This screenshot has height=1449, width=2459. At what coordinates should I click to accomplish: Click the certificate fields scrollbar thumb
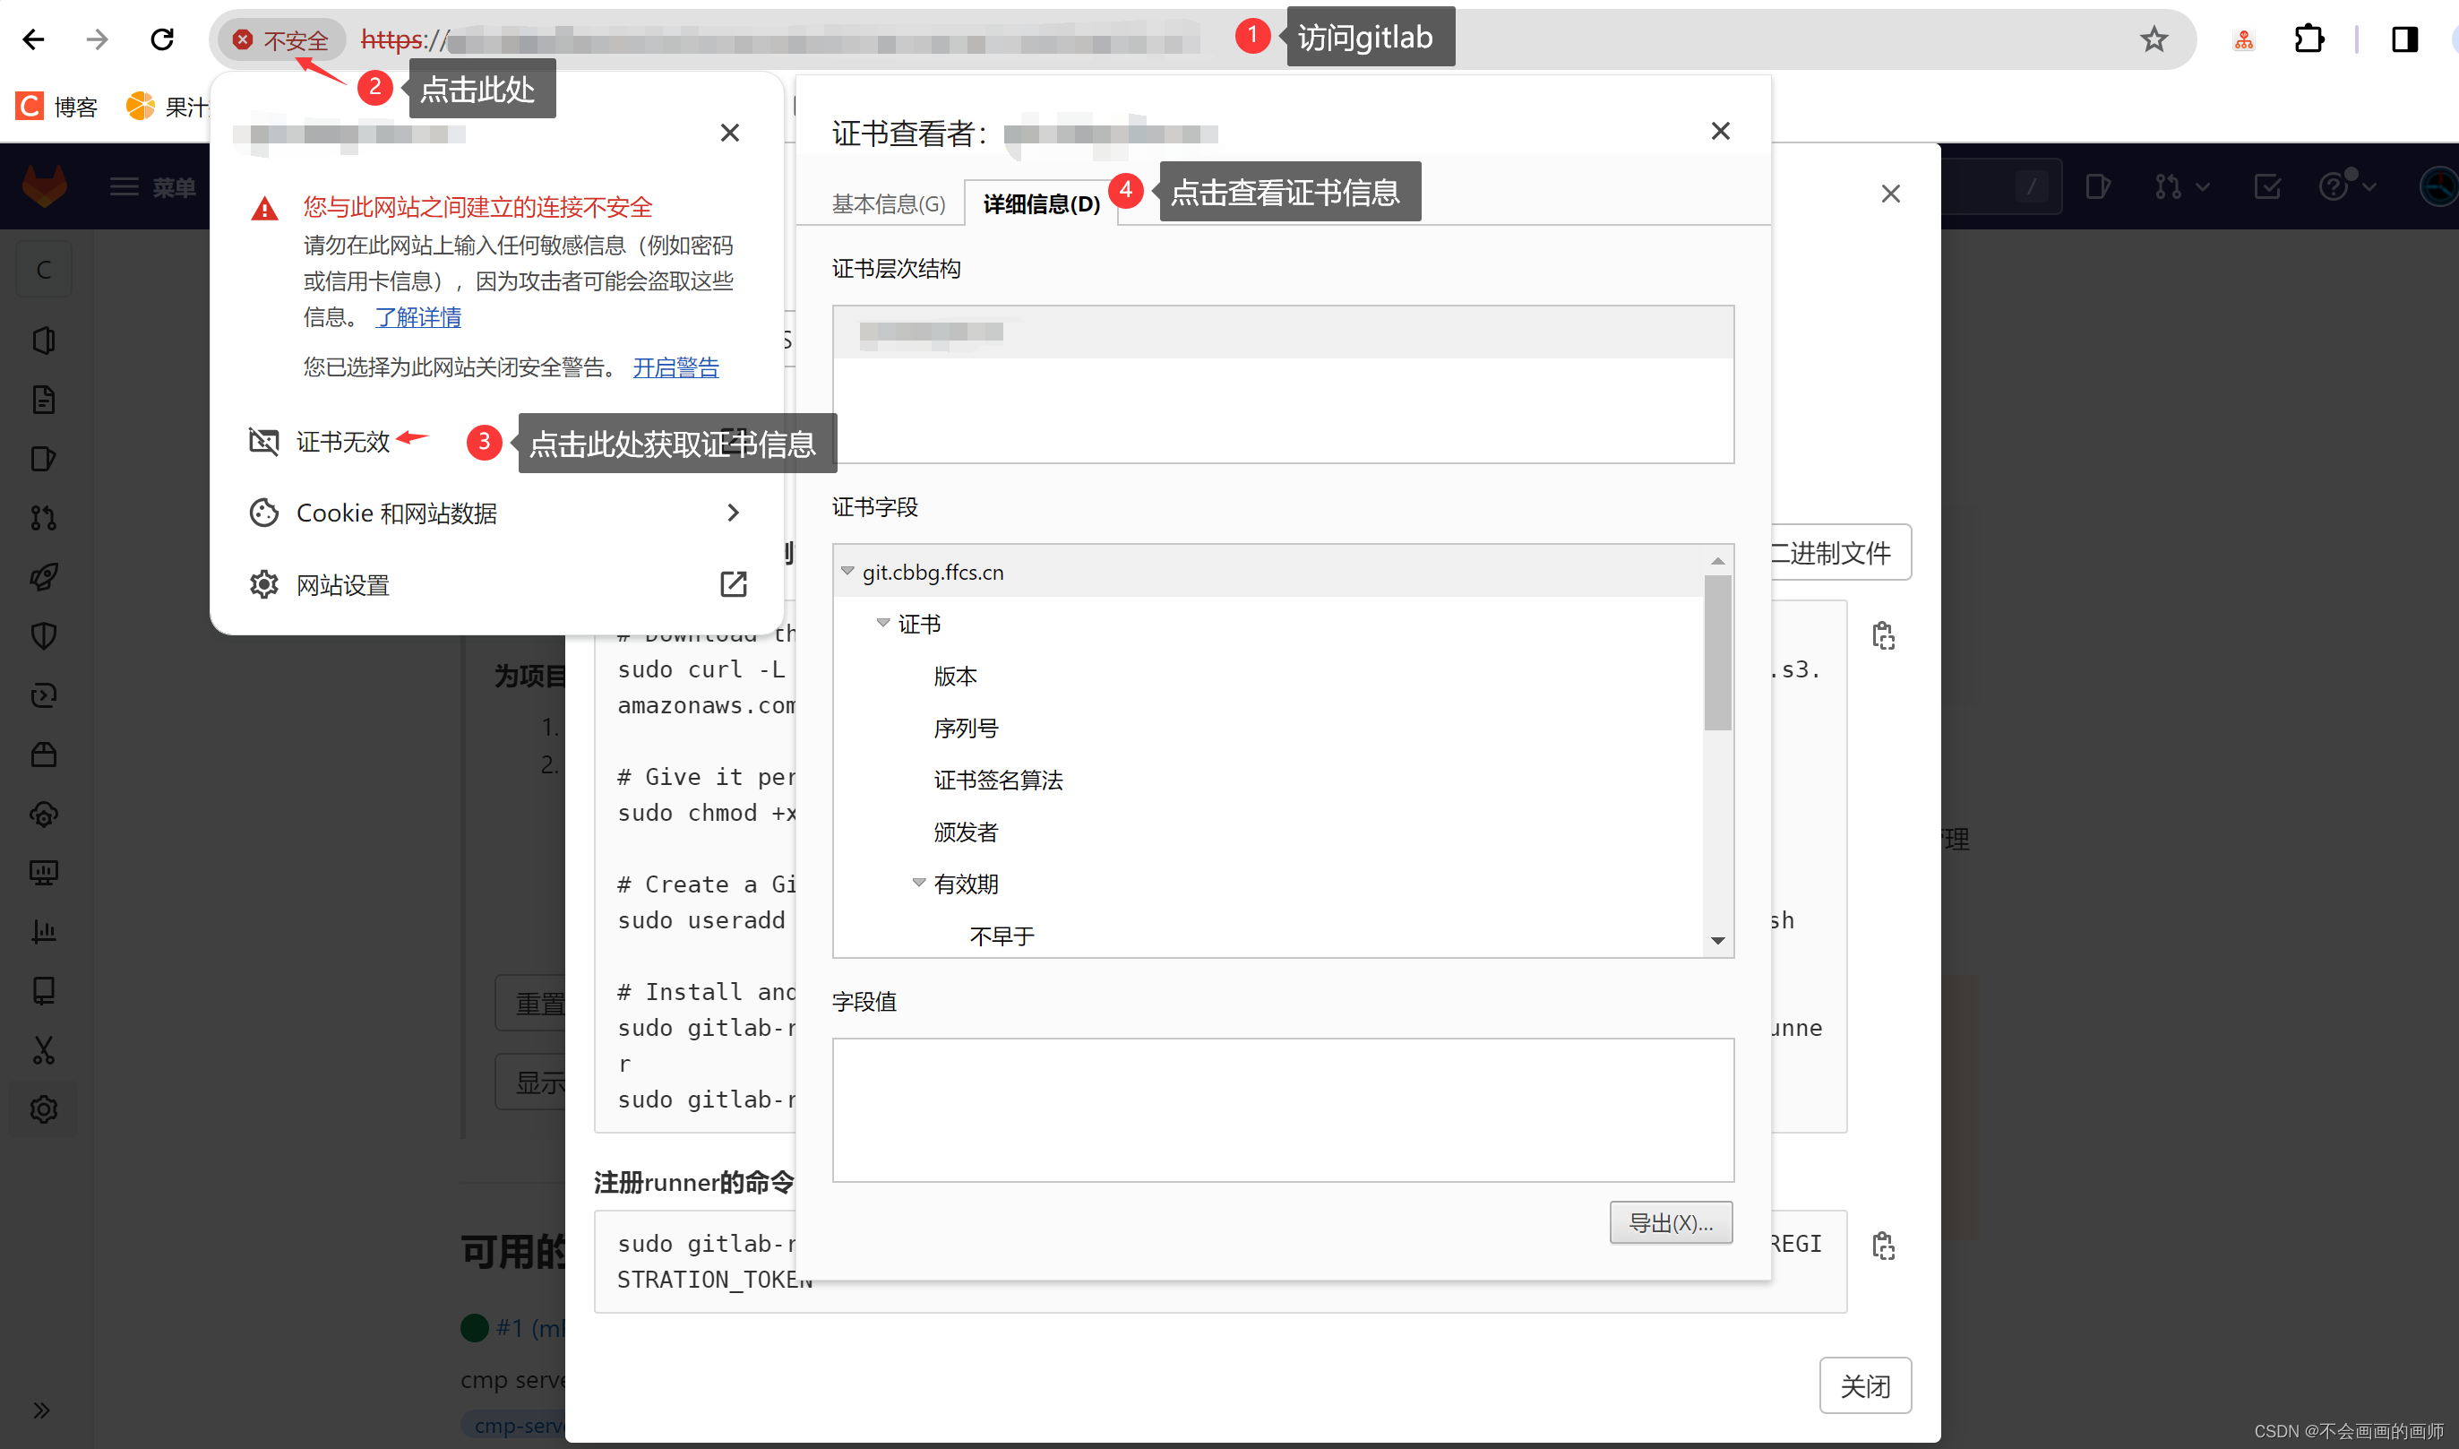point(1717,652)
